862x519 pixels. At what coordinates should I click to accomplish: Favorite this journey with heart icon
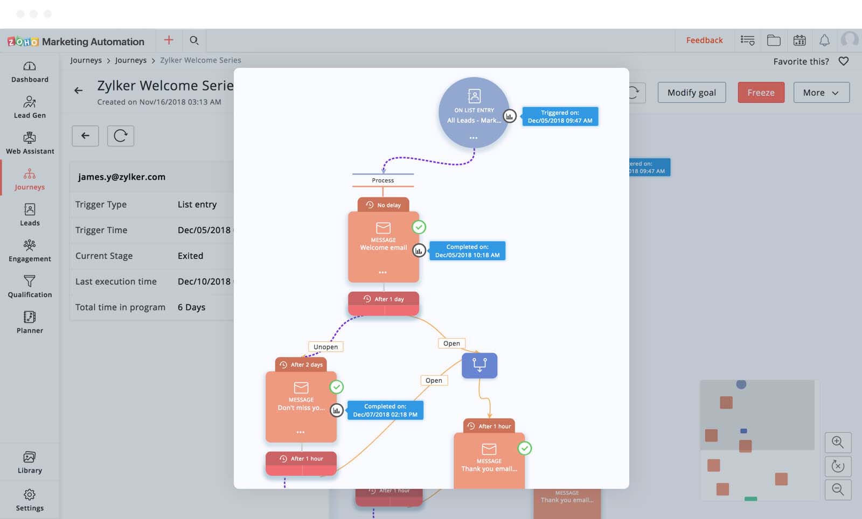(x=844, y=61)
